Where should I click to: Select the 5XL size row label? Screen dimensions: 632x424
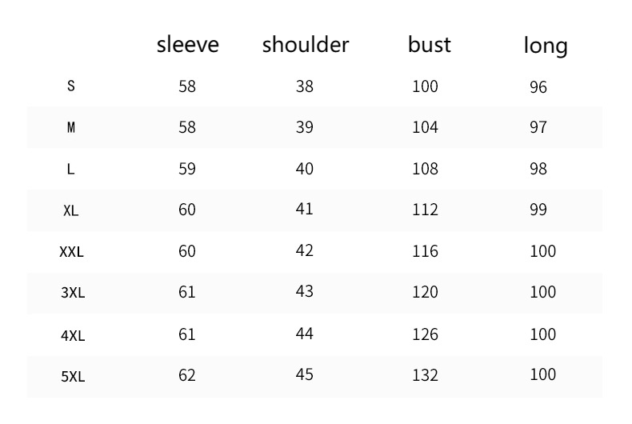point(72,376)
